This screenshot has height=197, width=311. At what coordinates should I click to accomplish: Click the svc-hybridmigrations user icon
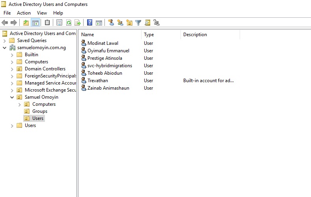(x=84, y=65)
